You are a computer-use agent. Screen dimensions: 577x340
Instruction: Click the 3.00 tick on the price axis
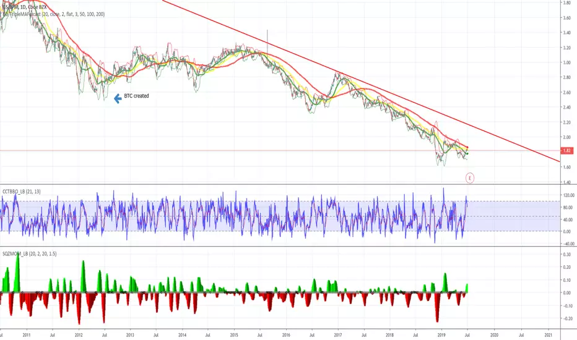tap(567, 62)
